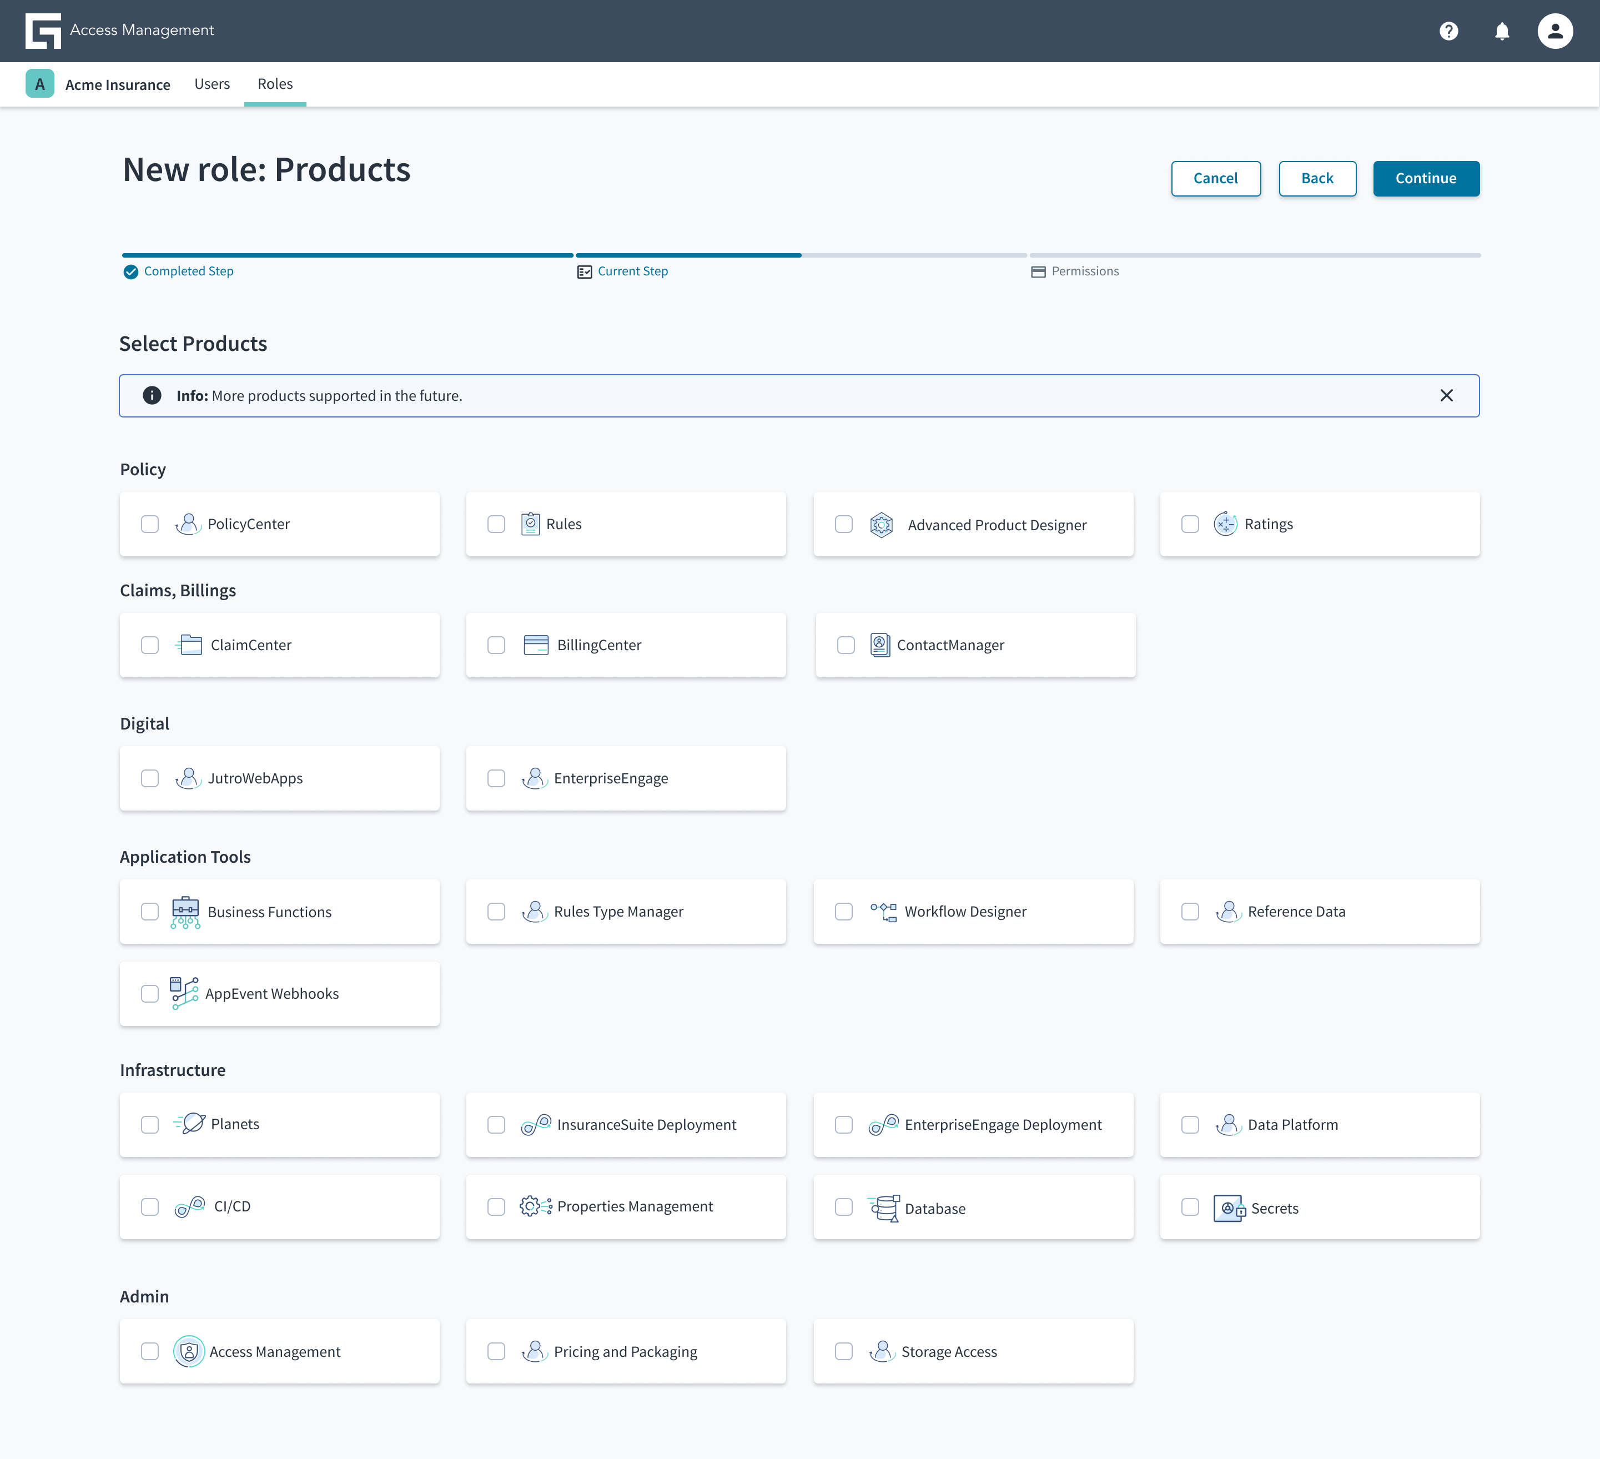Screen dimensions: 1600x1459
Task: Click the info circle icon in banner
Action: point(152,395)
